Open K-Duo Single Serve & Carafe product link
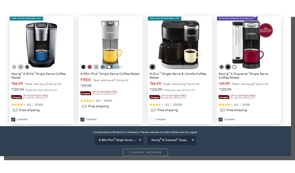Image resolution: width=295 pixels, height=173 pixels. pos(178,76)
